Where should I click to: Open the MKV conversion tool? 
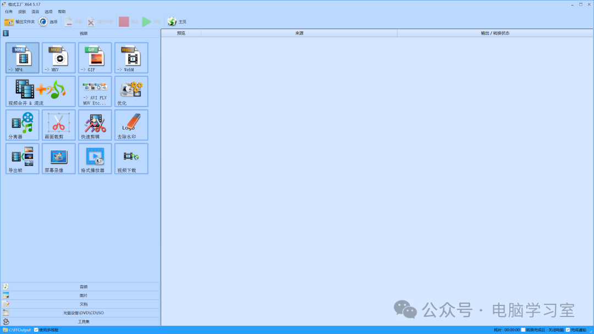point(59,58)
